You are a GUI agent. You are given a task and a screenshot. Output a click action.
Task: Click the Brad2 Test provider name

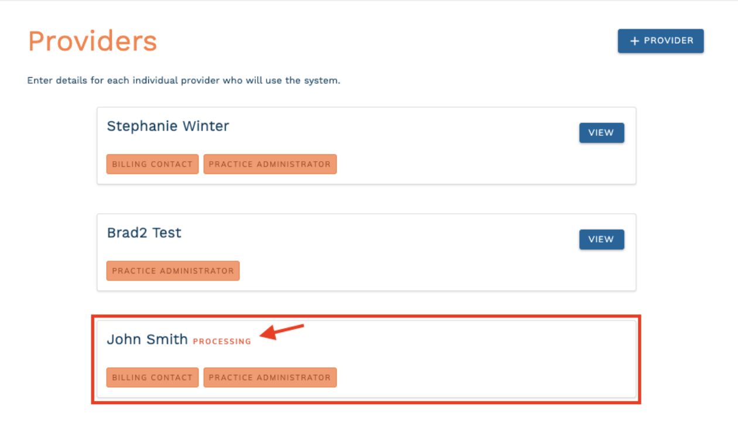144,232
